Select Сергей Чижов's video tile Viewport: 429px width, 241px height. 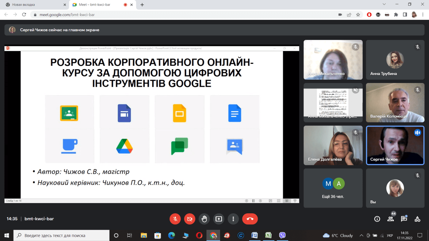tap(395, 145)
